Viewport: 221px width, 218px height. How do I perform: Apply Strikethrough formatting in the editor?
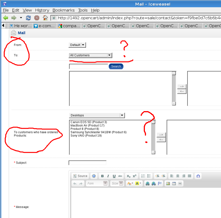(x=120, y=176)
